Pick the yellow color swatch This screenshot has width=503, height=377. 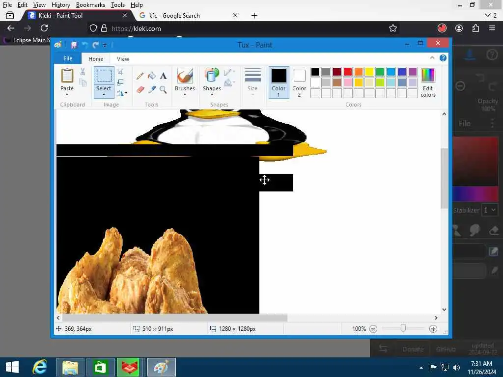[x=369, y=72]
